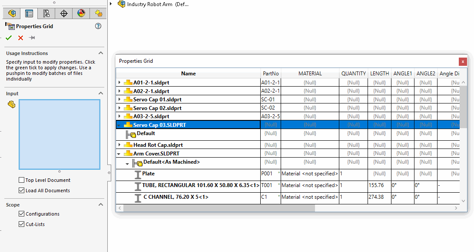Click the Default<As Machined> configuration icon
474x252 pixels.
[138, 163]
